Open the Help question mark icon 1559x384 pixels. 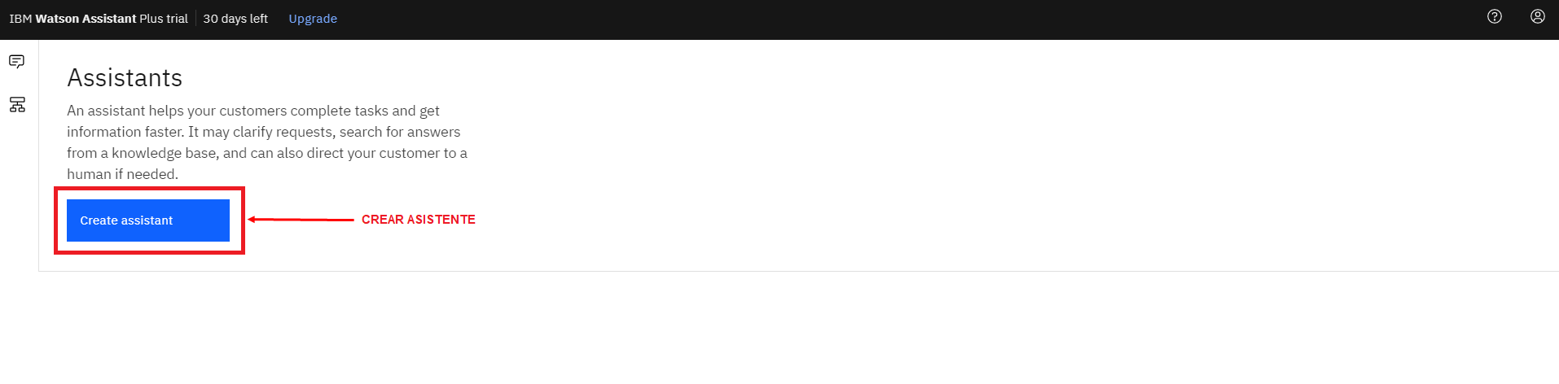pos(1495,16)
